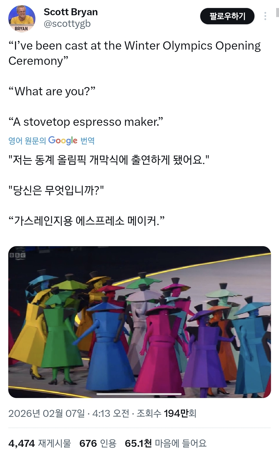This screenshot has height=452, width=279.
Task: View the 4,474 재게시물 reposts list
Action: pos(40,443)
